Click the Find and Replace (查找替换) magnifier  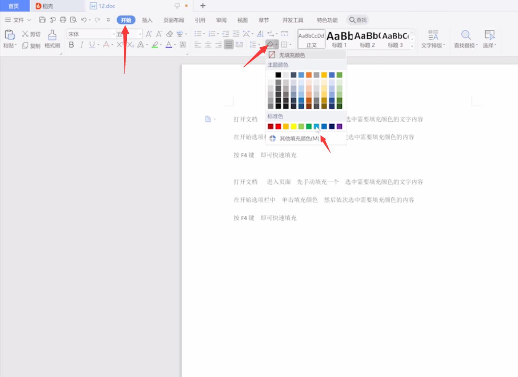point(465,39)
